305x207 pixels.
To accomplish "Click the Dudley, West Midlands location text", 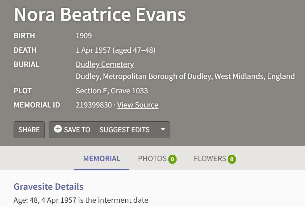I will tap(185, 76).
